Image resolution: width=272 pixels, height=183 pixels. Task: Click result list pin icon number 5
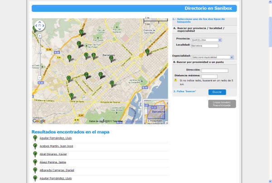tap(35, 170)
